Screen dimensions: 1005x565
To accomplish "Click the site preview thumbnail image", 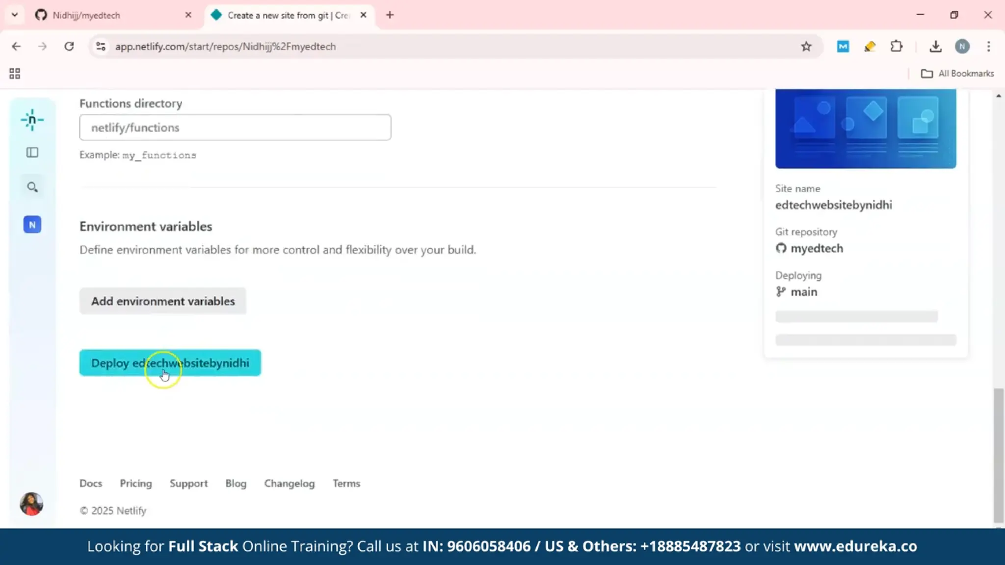I will (x=866, y=128).
